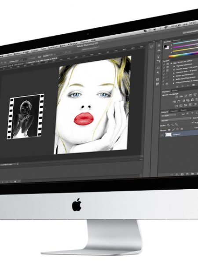198x264 pixels.
Task: Create a new layer group folder icon
Action: [192, 174]
